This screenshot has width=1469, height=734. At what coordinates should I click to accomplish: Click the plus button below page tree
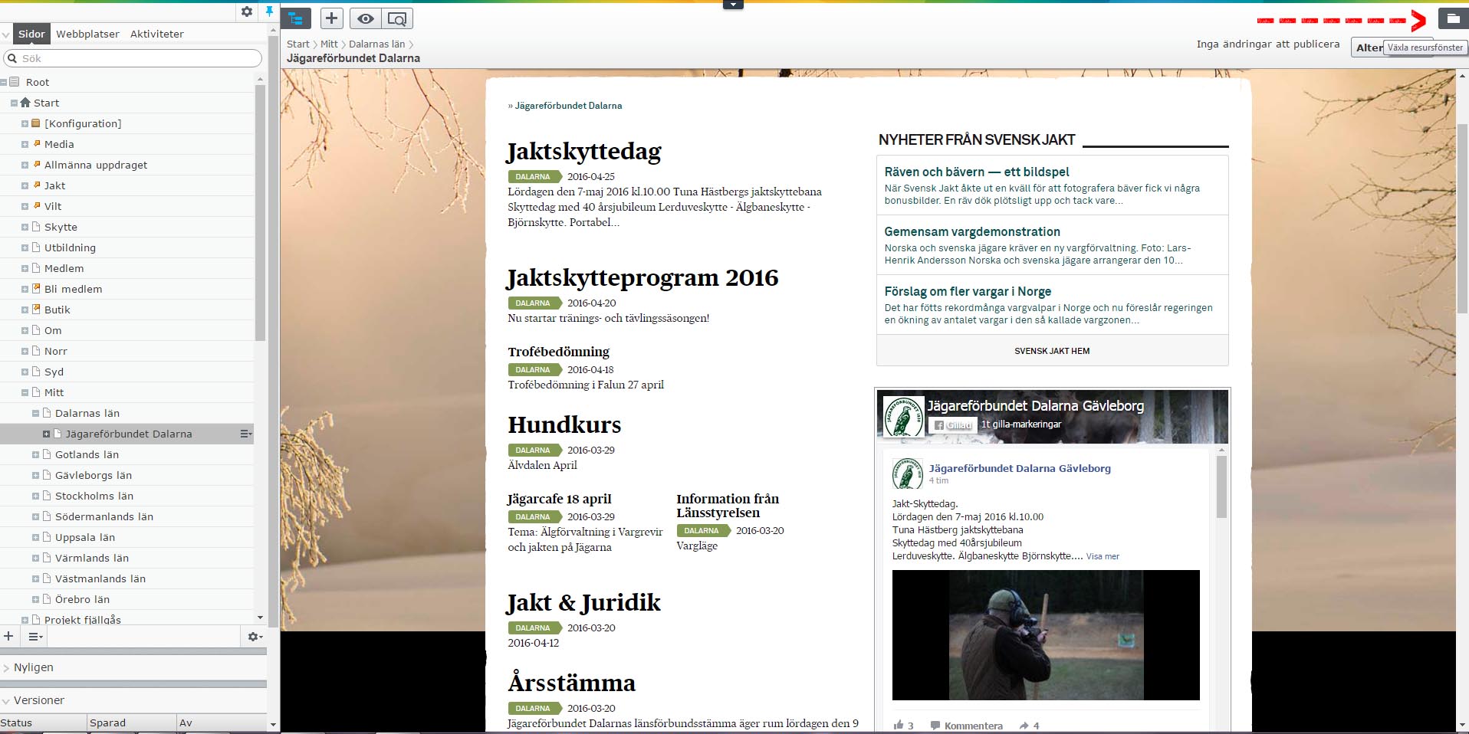point(8,636)
